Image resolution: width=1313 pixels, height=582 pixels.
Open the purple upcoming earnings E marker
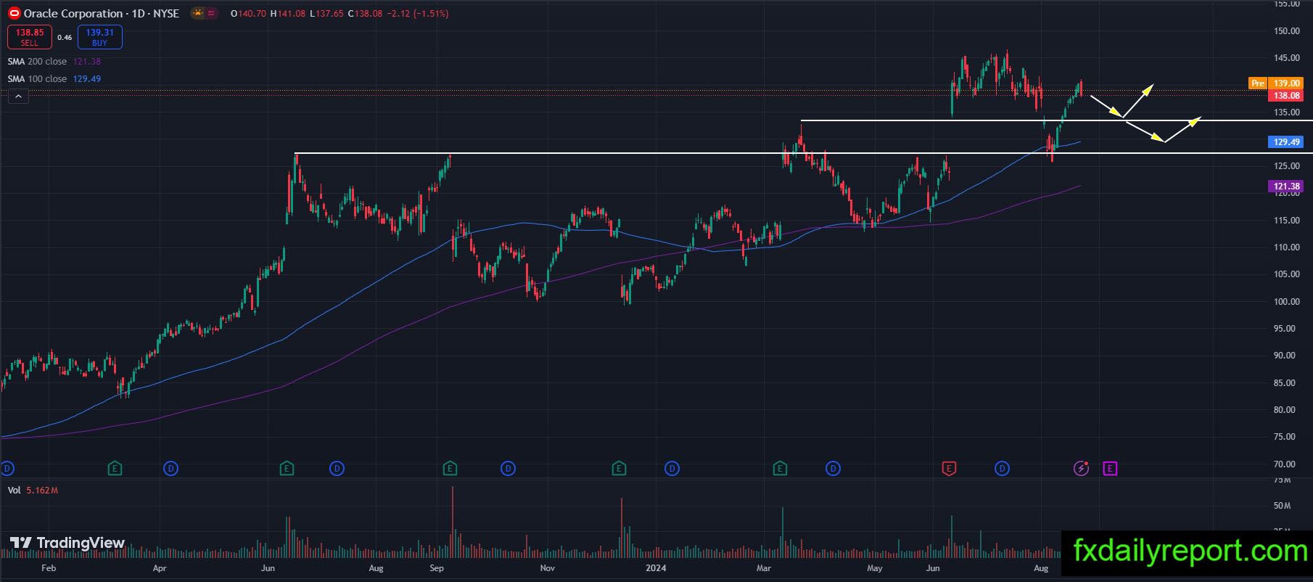pos(1110,469)
